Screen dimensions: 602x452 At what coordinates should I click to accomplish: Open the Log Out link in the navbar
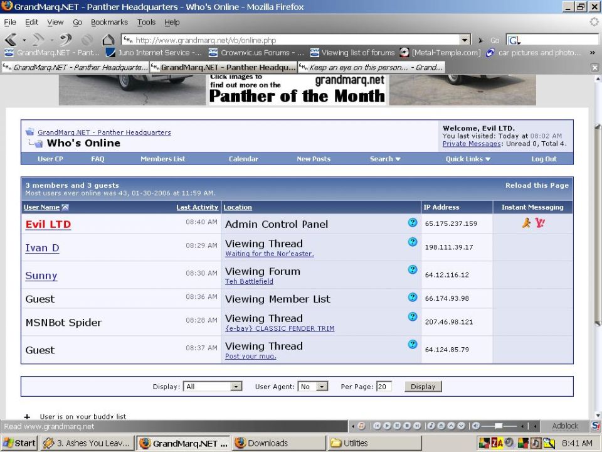(x=544, y=159)
